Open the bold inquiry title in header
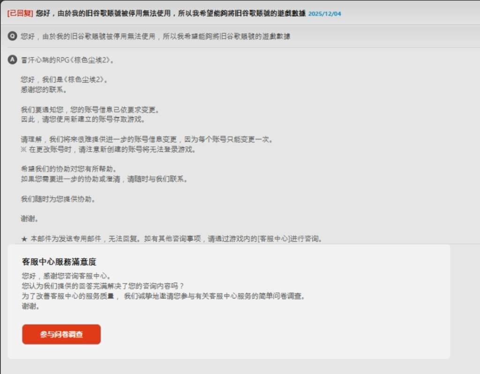The width and height of the screenshot is (480, 374). [171, 13]
